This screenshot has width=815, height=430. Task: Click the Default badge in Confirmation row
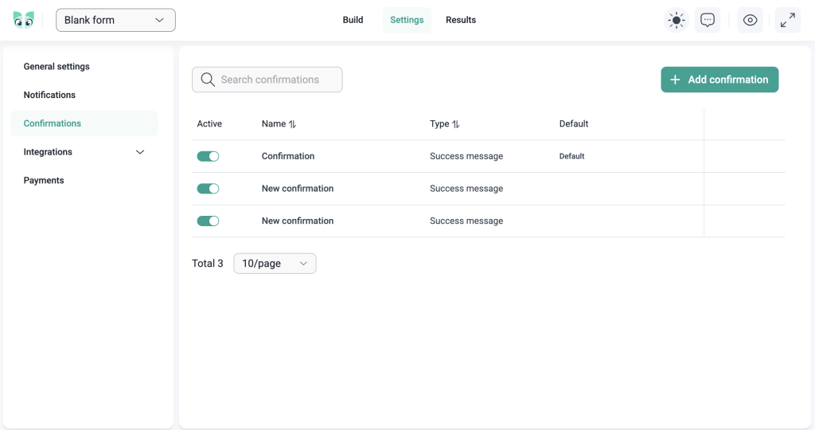[x=571, y=156]
